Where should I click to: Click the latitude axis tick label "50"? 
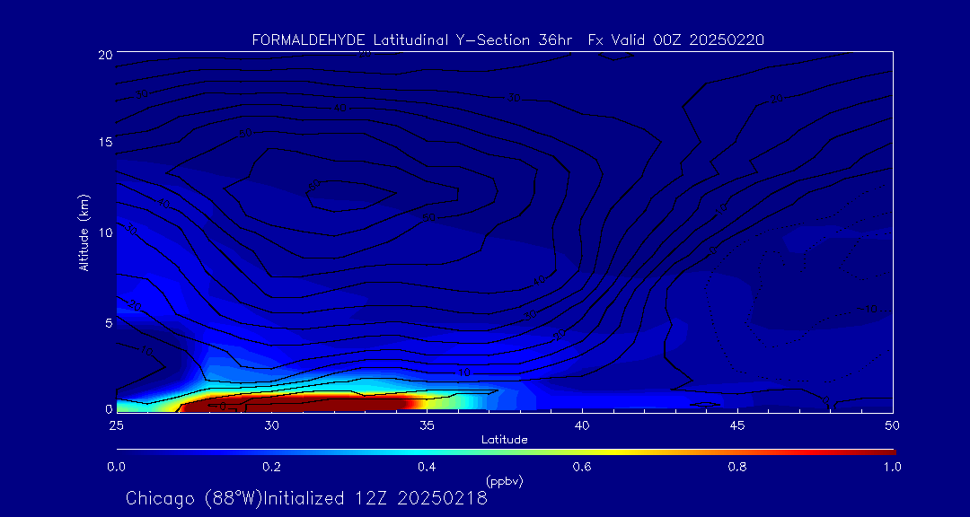(x=893, y=425)
